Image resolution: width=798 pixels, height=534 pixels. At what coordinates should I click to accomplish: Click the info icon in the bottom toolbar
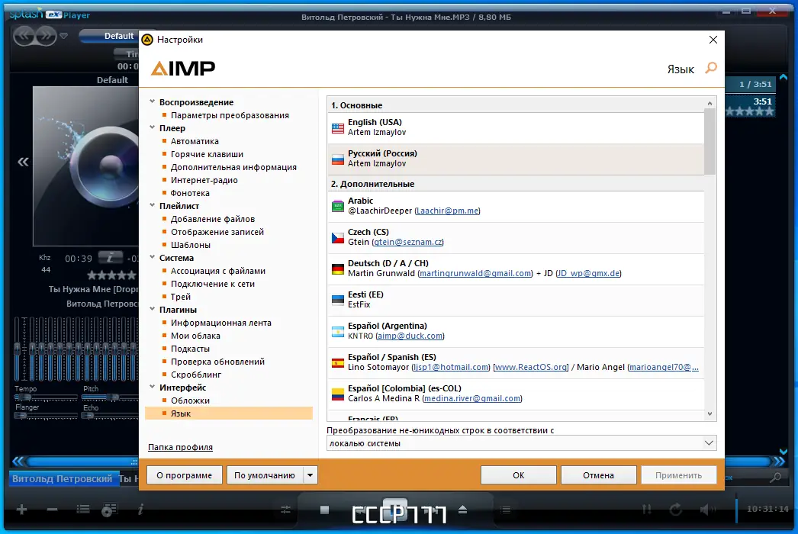140,510
